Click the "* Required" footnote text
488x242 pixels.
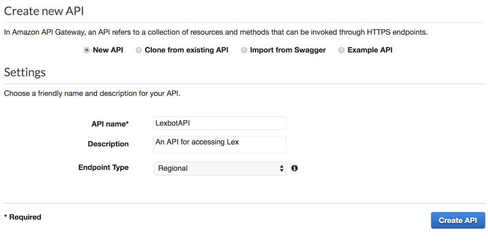pos(23,217)
